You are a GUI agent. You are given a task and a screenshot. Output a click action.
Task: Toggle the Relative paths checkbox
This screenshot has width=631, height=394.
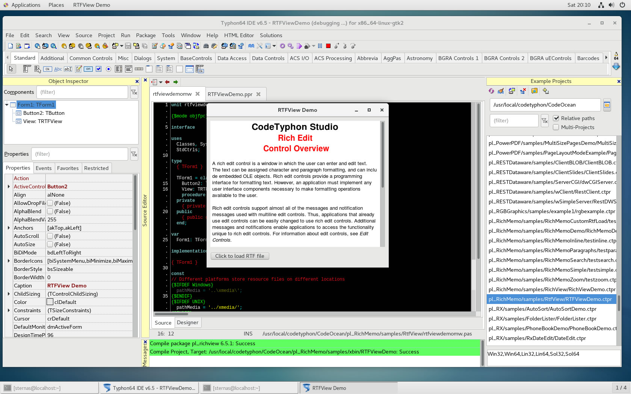click(556, 118)
